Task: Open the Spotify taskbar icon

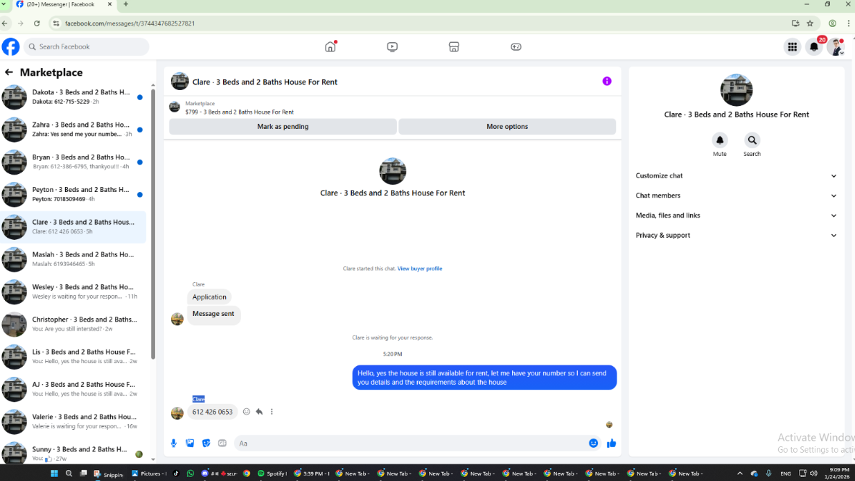Action: 272,473
